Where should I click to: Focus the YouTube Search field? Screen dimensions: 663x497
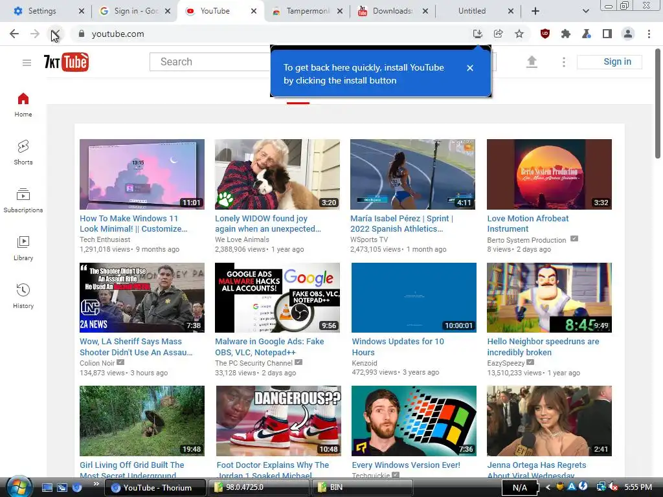click(x=210, y=61)
